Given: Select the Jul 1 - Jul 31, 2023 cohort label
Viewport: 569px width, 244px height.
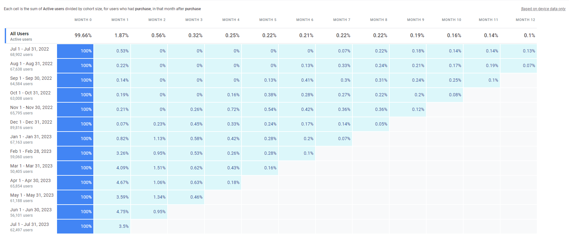Looking at the screenshot, I should pyautogui.click(x=29, y=224).
